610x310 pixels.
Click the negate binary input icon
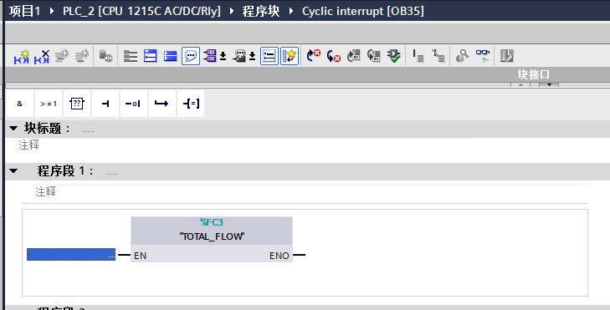[133, 104]
